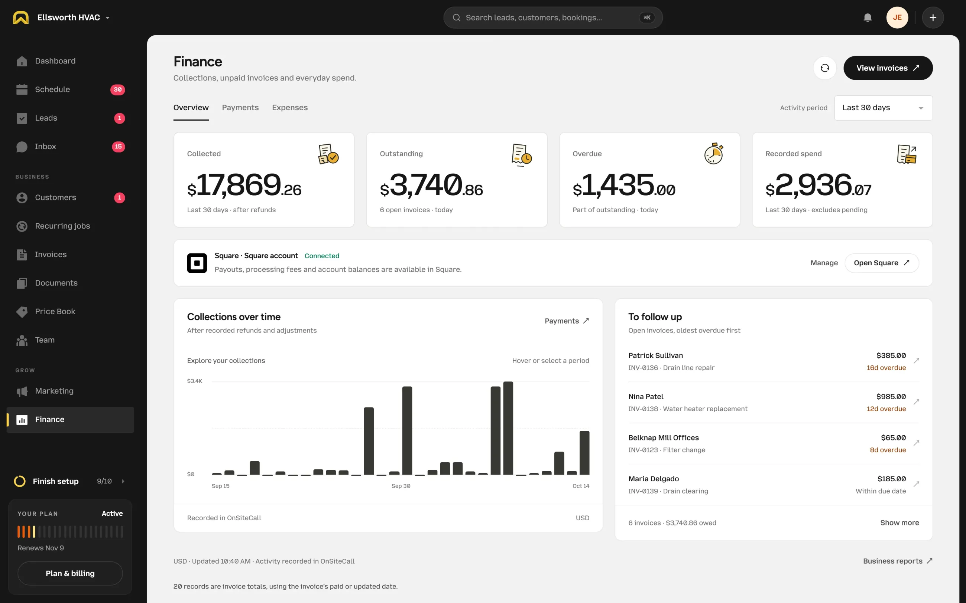The height and width of the screenshot is (603, 966).
Task: Open Nina Patel's INV-0138 invoice arrow
Action: click(x=917, y=402)
